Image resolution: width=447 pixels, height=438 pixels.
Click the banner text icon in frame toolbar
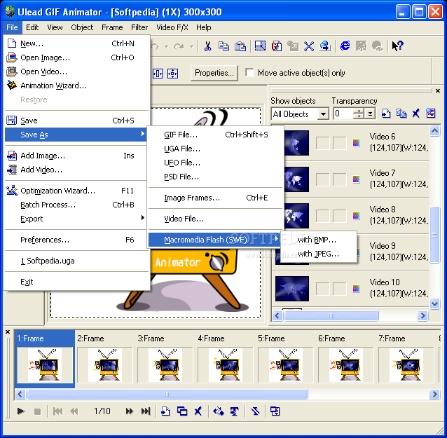tap(234, 411)
